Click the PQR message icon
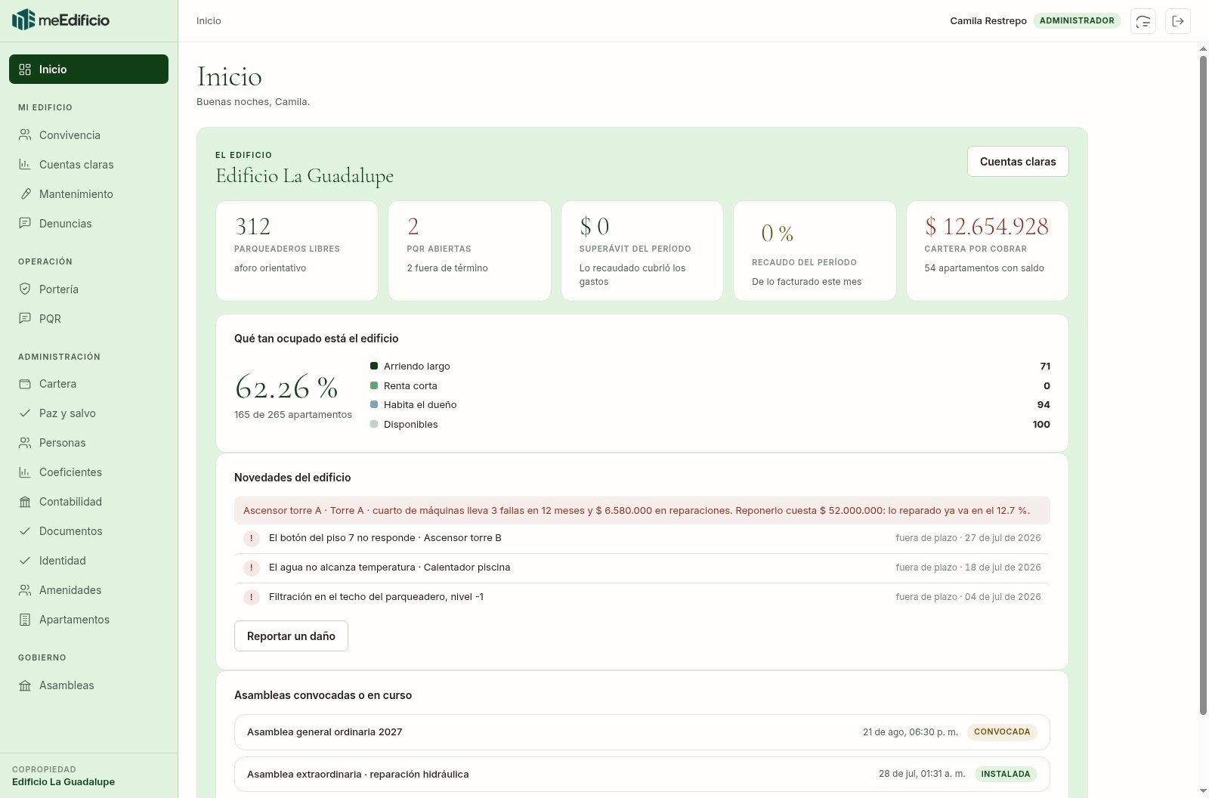Screen dimensions: 1209x798 25,319
